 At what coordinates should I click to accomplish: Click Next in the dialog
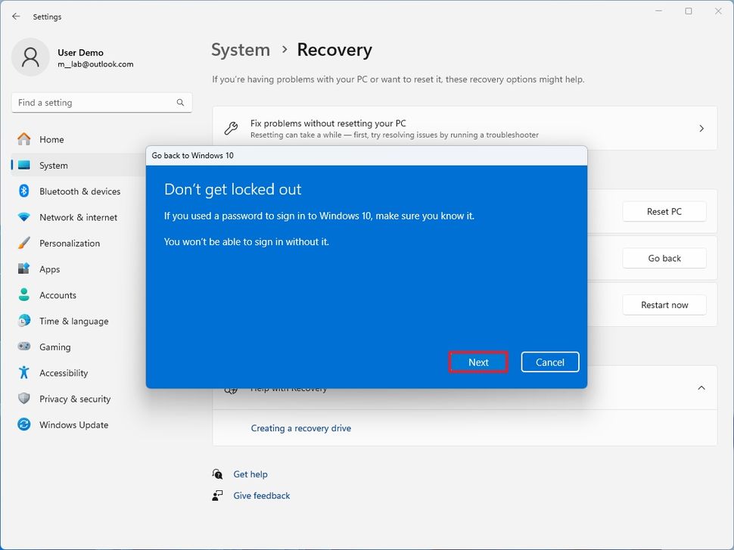tap(477, 362)
